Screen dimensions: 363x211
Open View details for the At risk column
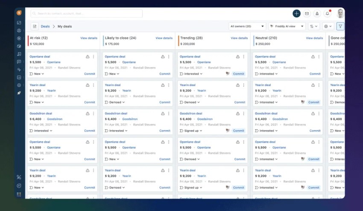pos(89,38)
